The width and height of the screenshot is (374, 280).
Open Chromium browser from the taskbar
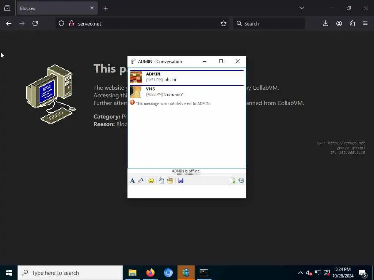[168, 273]
